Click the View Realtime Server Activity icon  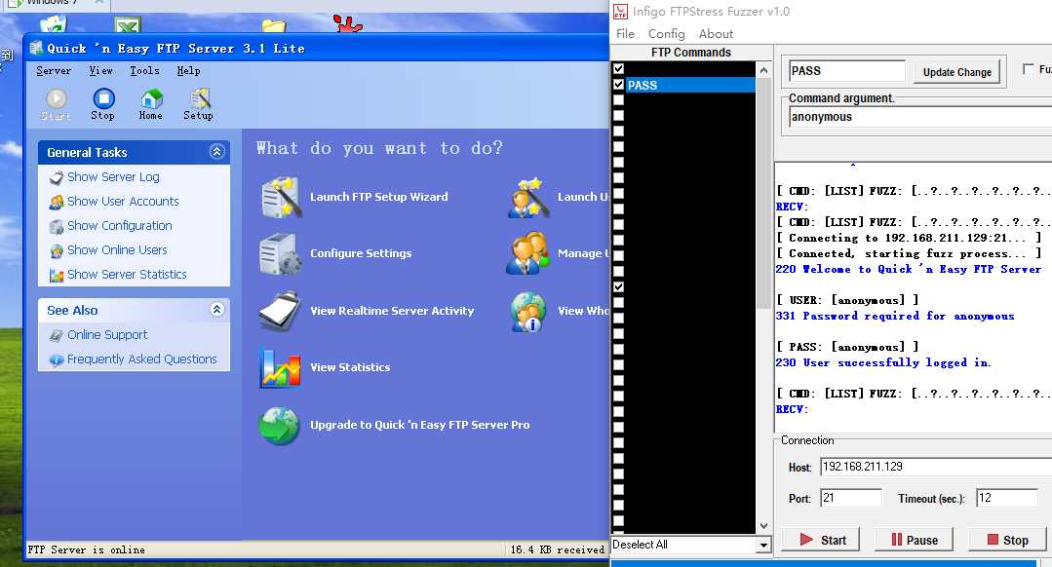[x=281, y=311]
